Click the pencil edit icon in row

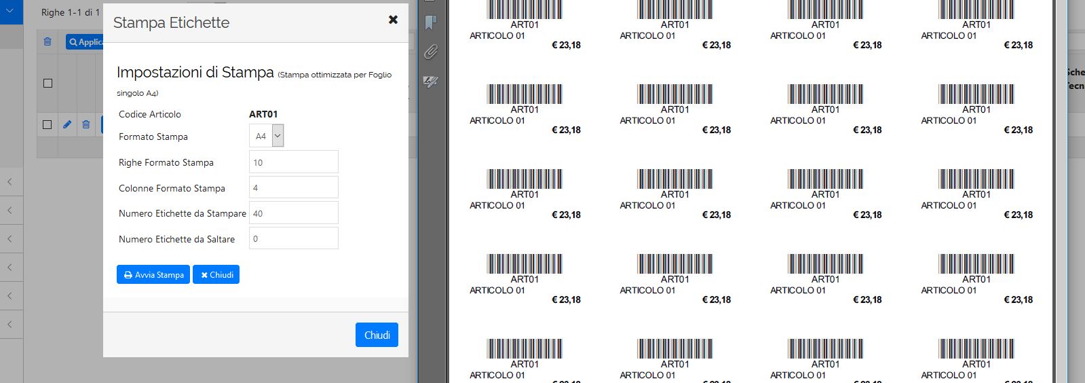tap(67, 124)
